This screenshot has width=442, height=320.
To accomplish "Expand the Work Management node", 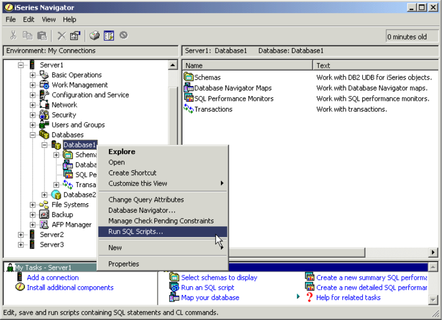I will 32,85.
